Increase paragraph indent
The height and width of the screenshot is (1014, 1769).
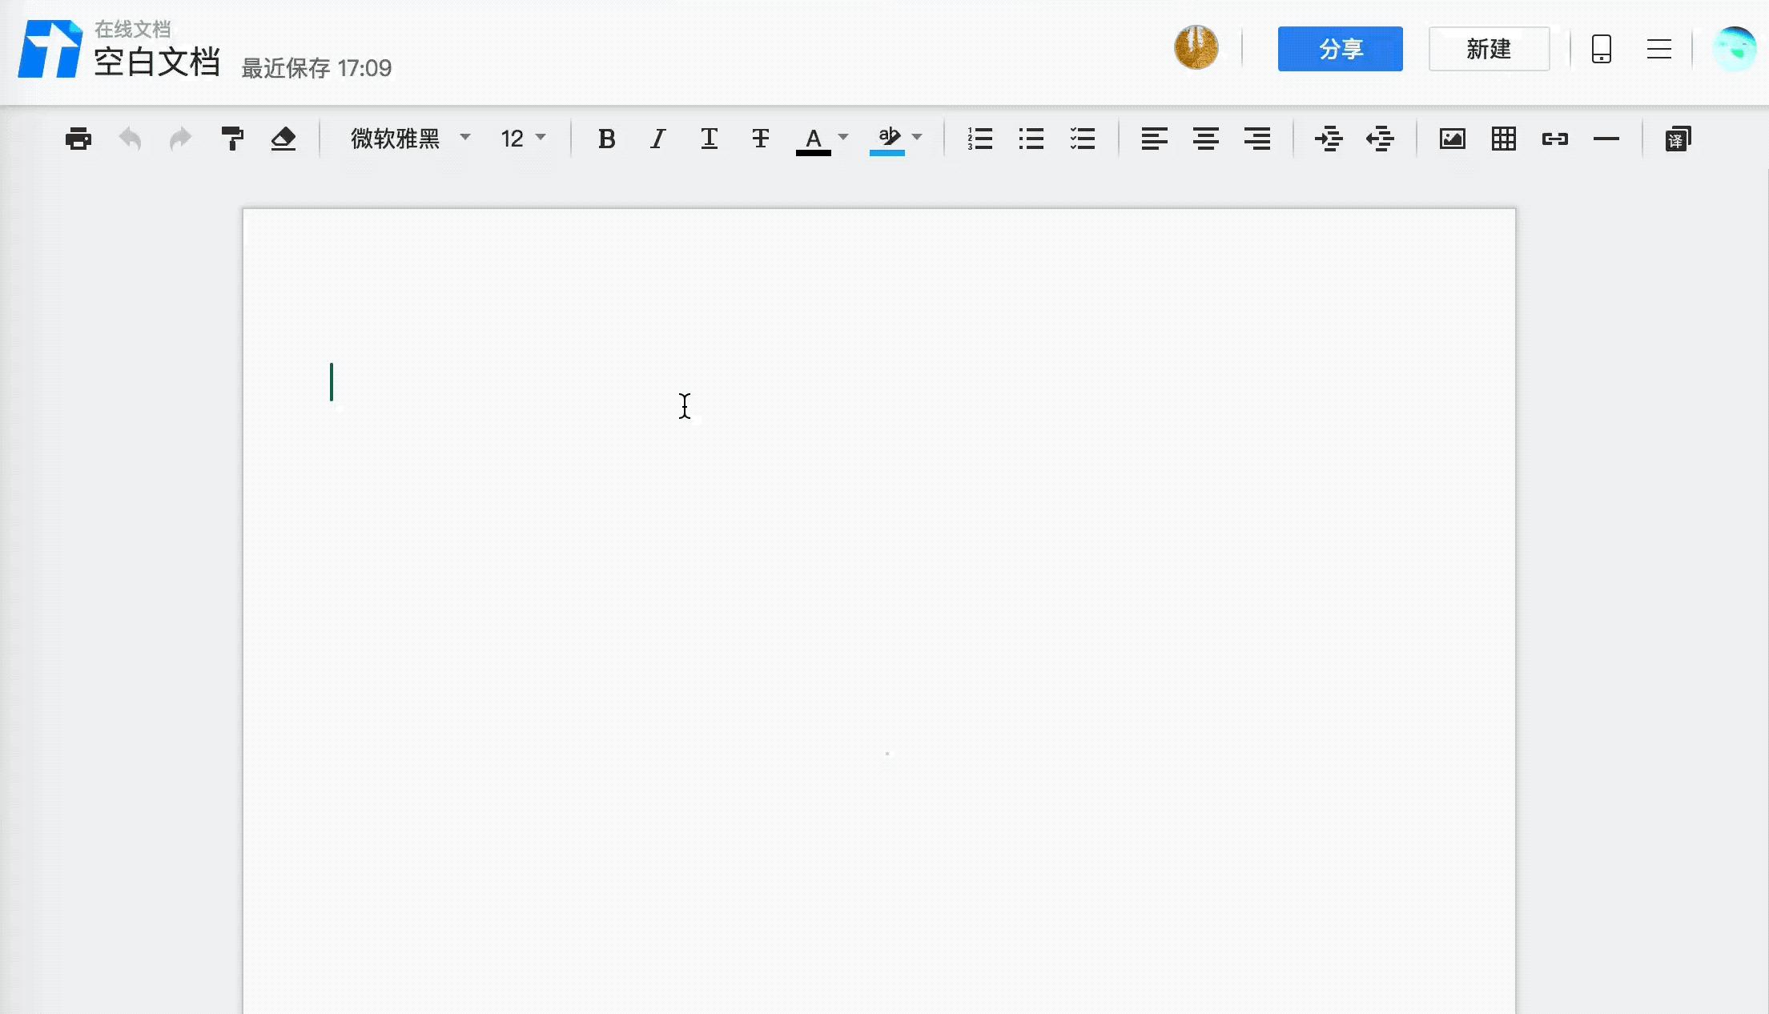click(x=1328, y=139)
